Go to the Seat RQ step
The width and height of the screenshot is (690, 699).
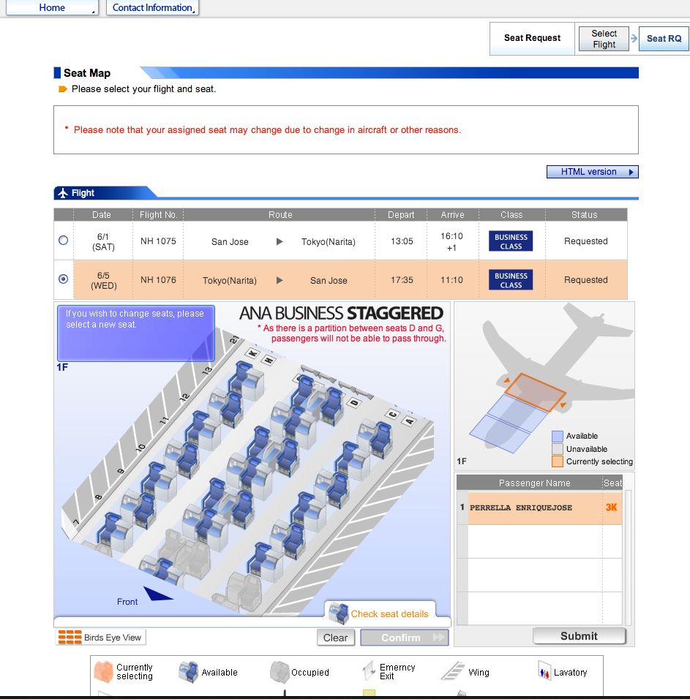click(664, 39)
